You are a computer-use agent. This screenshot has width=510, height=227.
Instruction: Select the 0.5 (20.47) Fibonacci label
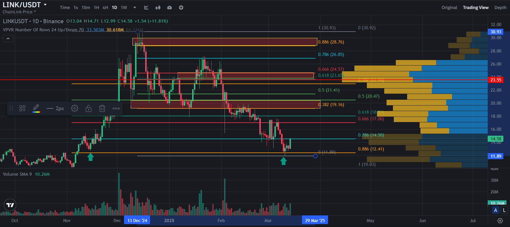tap(369, 96)
